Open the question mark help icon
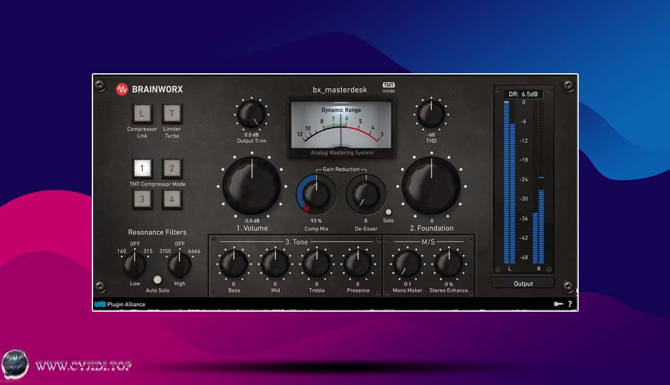Screen dimensions: 670x385 (570, 304)
